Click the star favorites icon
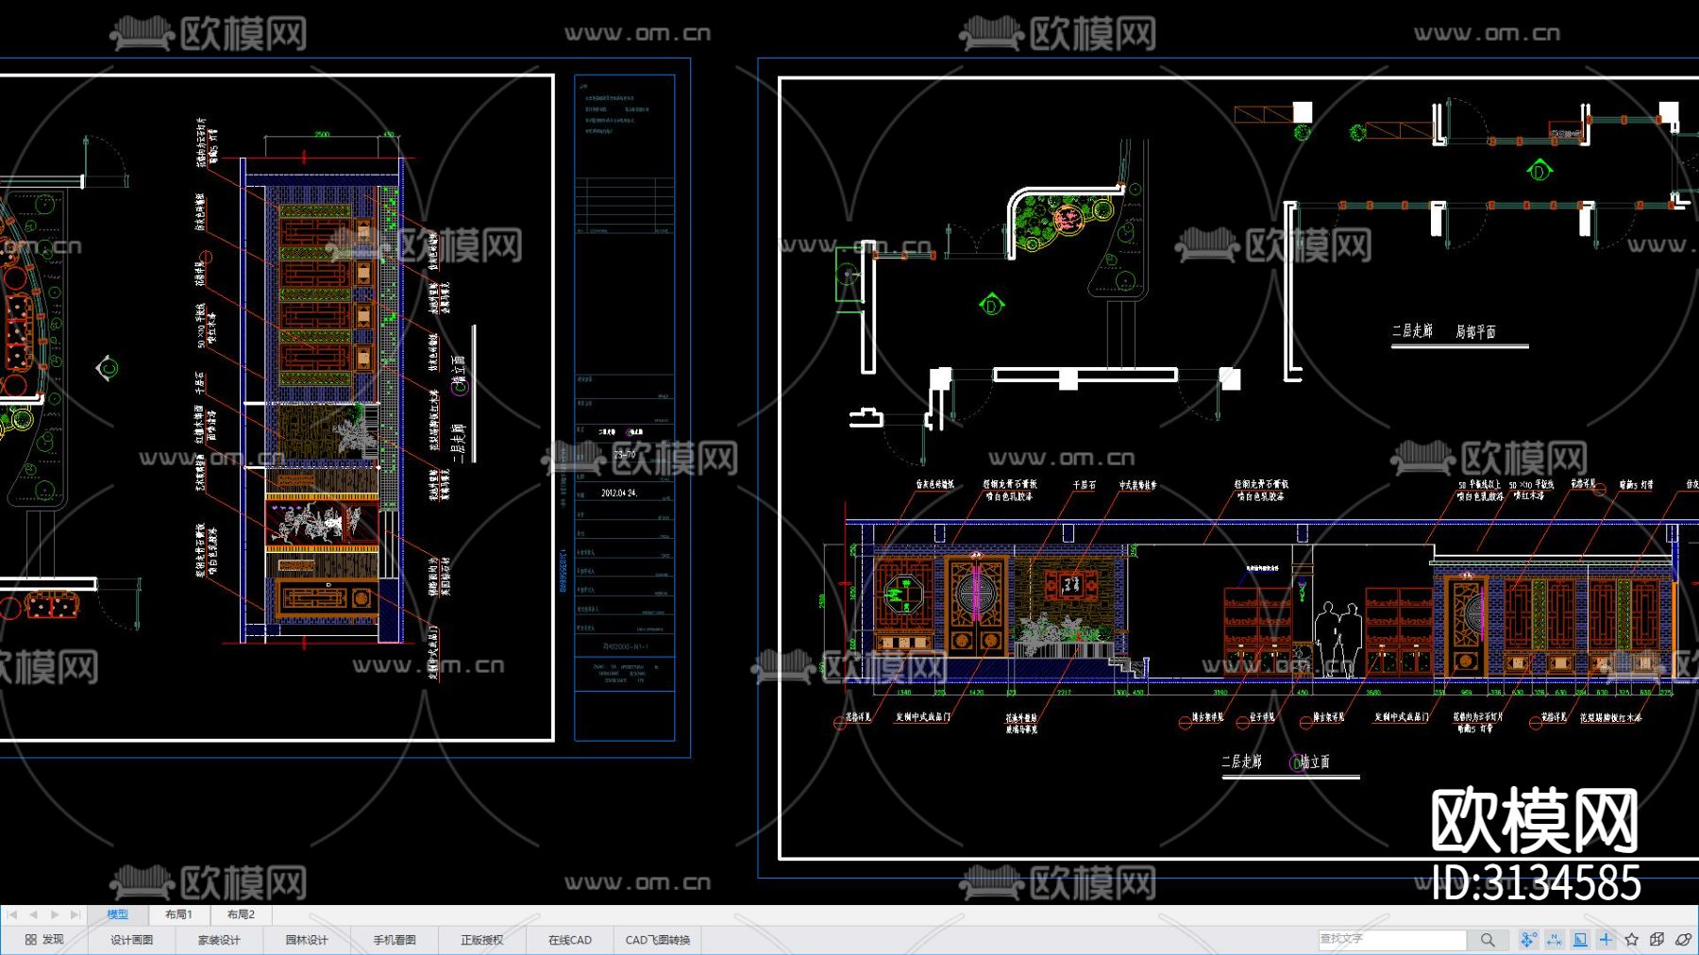This screenshot has width=1699, height=955. click(1632, 940)
